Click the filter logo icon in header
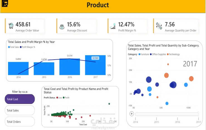 [x=5, y=3]
